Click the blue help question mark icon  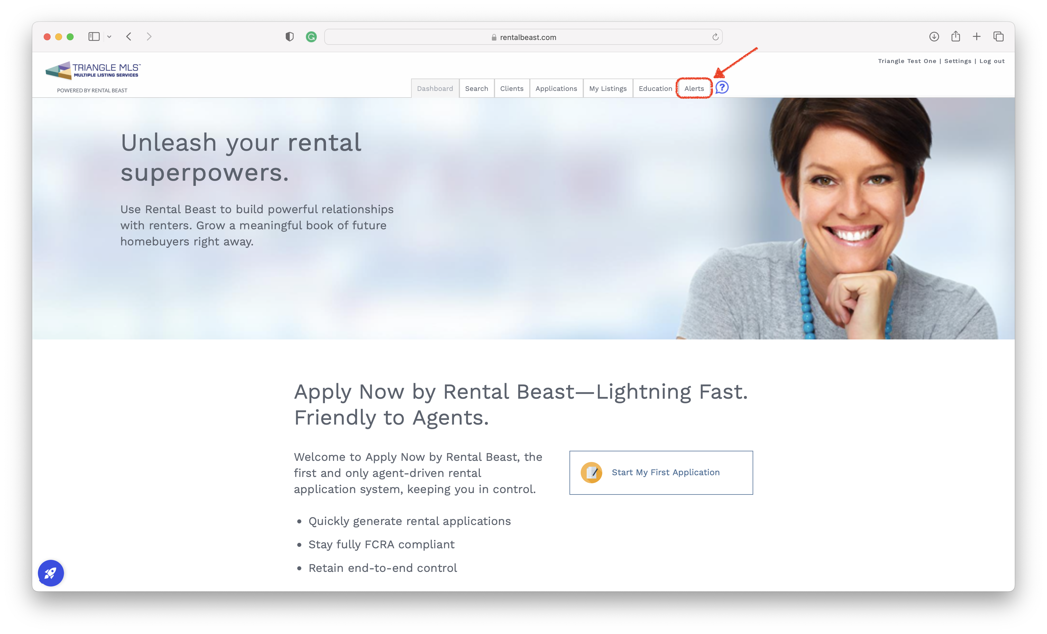click(722, 88)
